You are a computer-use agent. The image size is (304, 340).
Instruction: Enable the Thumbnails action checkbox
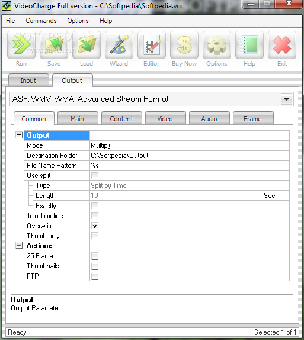point(95,266)
